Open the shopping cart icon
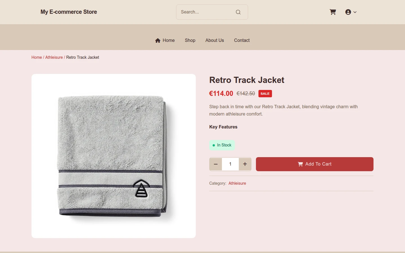Image resolution: width=405 pixels, height=253 pixels. (x=333, y=12)
